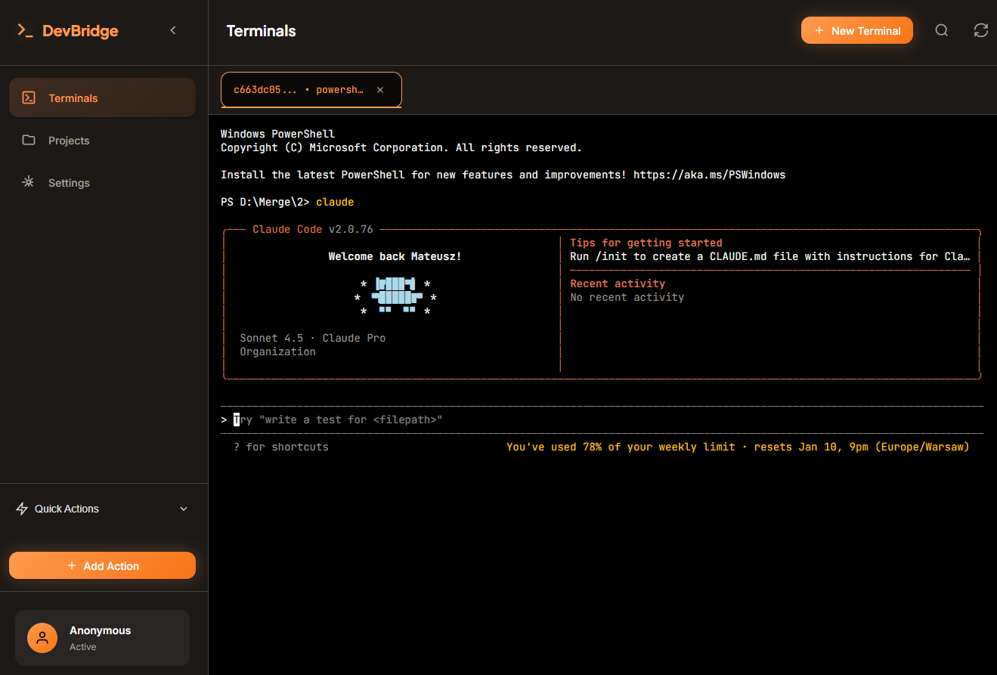The width and height of the screenshot is (997, 675).
Task: Select the c663dc05 powershell terminal tab
Action: tap(311, 90)
